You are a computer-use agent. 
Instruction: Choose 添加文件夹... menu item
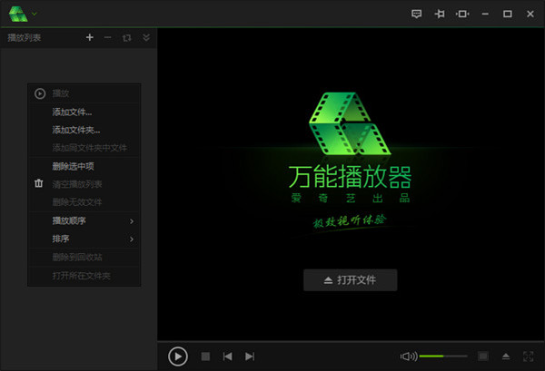[x=84, y=130]
